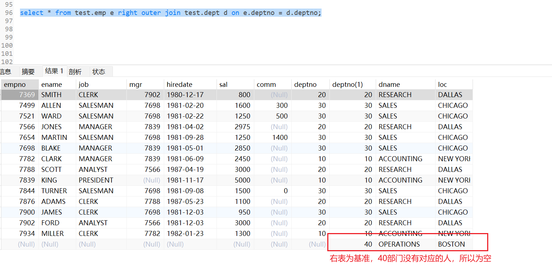Select the 状态 tab
The image size is (552, 274).
point(99,72)
